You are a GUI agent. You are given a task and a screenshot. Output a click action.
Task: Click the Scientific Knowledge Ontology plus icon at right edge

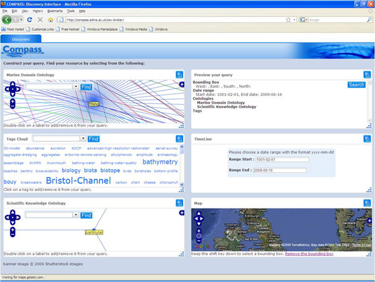(181, 212)
